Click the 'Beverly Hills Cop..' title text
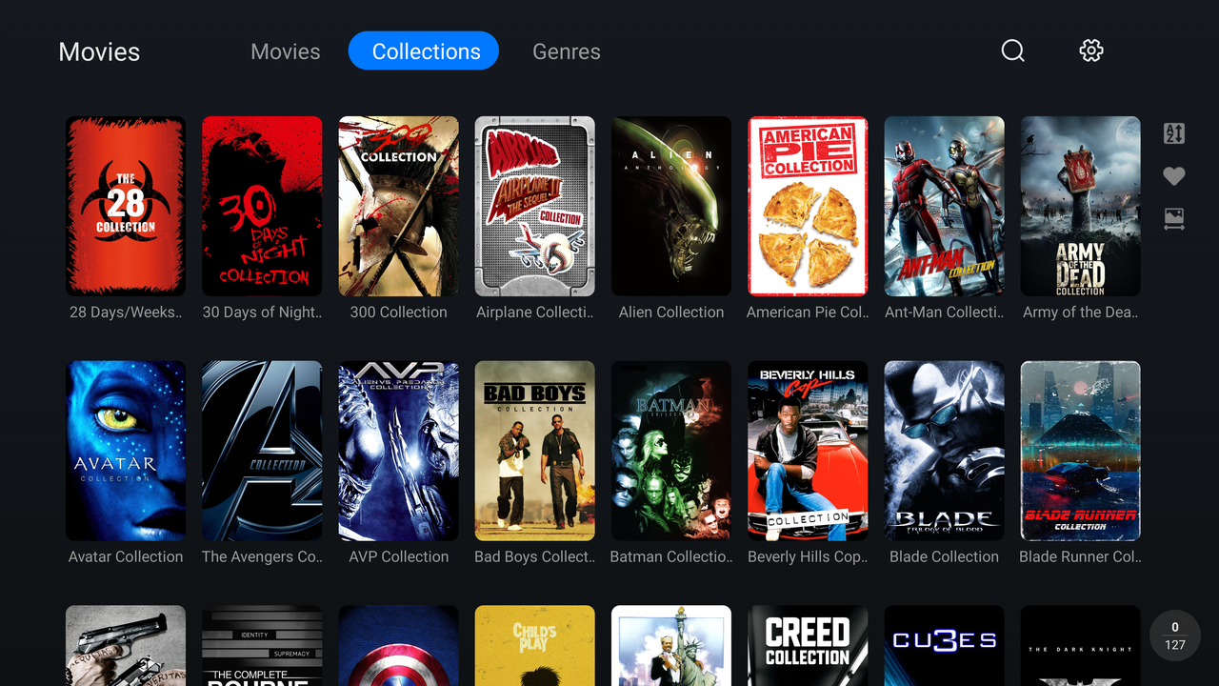The width and height of the screenshot is (1219, 686). pyautogui.click(x=808, y=556)
